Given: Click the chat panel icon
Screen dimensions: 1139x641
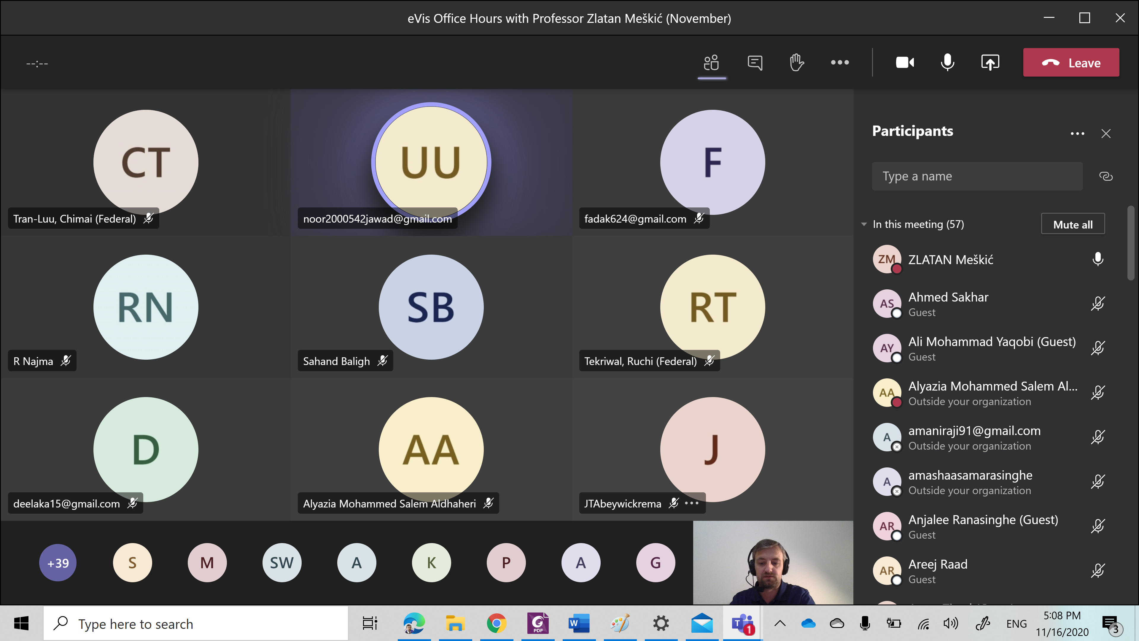Looking at the screenshot, I should (x=754, y=63).
